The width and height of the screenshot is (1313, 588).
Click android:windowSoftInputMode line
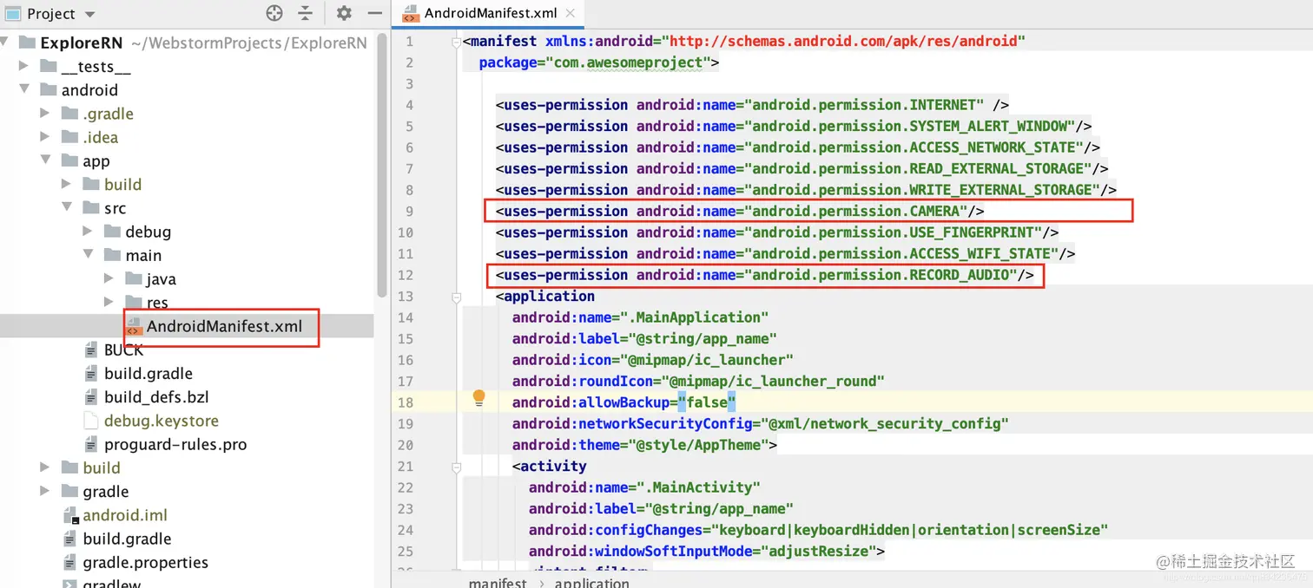tap(707, 552)
